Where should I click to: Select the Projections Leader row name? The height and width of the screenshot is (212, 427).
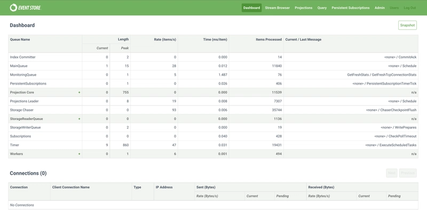(24, 101)
